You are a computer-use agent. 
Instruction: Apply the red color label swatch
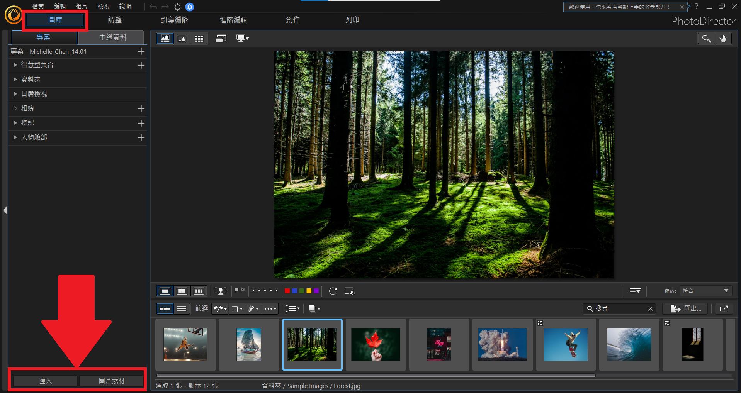[x=287, y=291]
